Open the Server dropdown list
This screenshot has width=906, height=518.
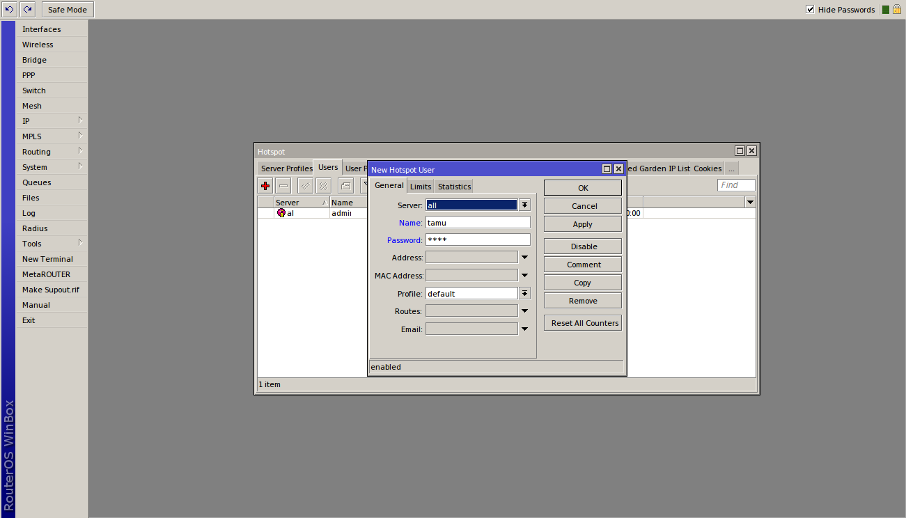coord(524,205)
